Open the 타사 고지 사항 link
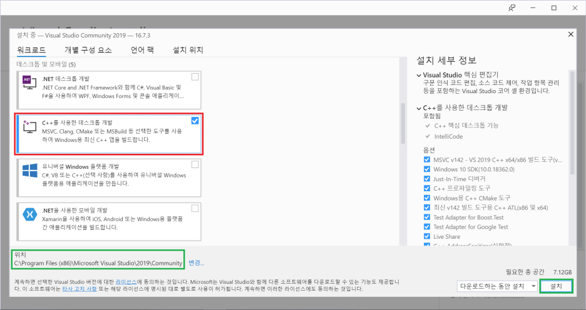586x310 pixels. tap(80, 289)
